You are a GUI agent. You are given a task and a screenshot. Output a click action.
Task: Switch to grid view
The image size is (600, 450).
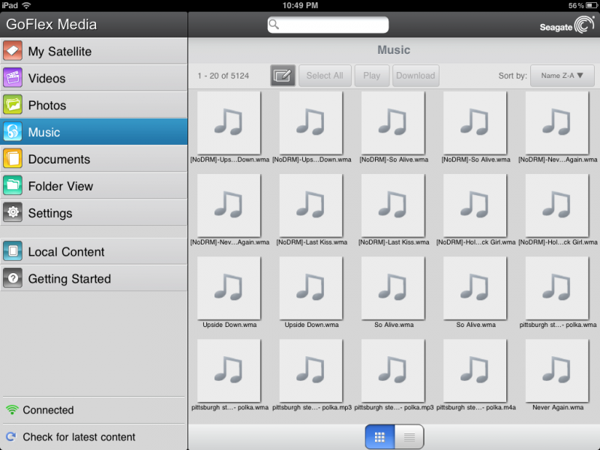pyautogui.click(x=379, y=436)
